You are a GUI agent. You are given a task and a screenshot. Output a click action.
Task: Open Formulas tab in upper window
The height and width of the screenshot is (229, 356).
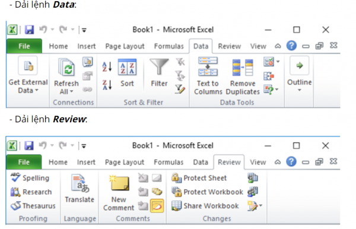coord(169,46)
